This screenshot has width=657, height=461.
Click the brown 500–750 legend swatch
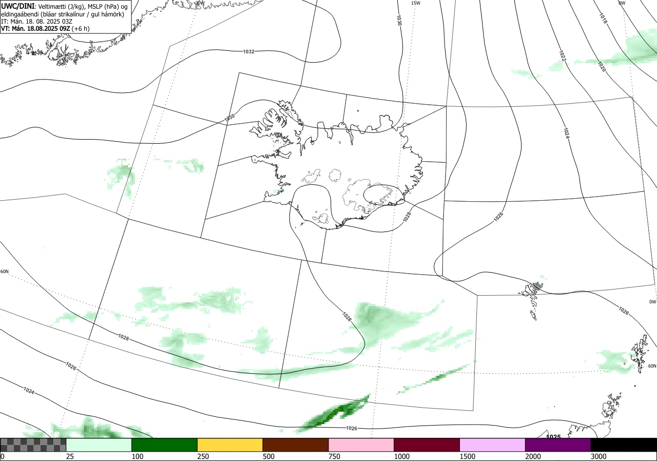click(296, 445)
